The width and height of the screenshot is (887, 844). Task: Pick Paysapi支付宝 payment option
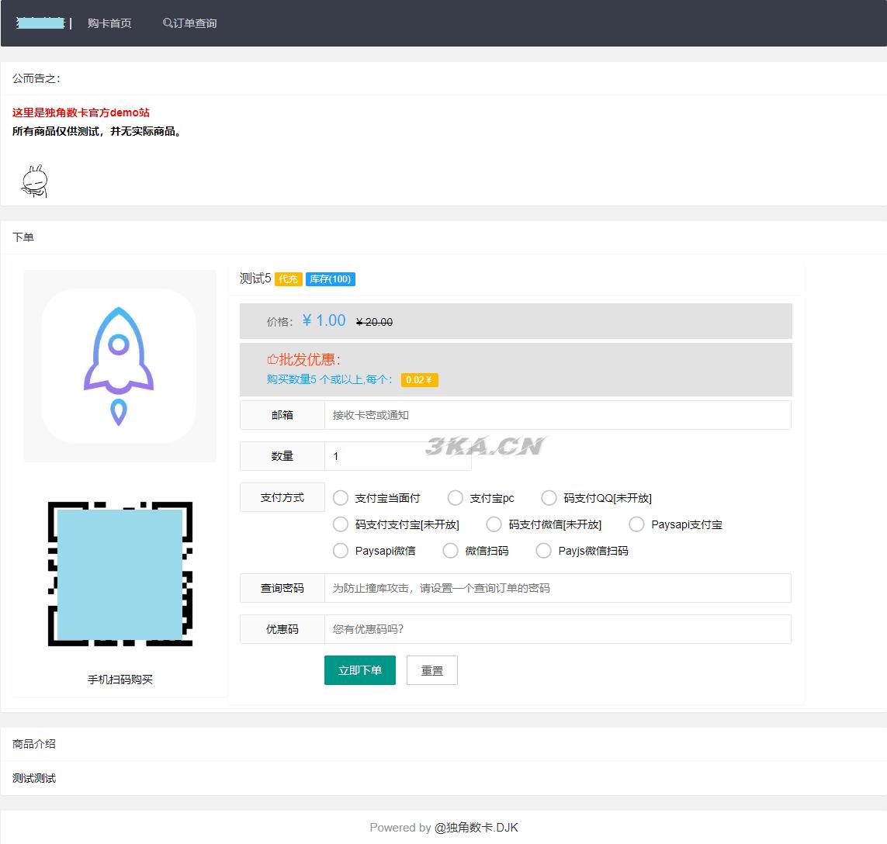(x=636, y=524)
